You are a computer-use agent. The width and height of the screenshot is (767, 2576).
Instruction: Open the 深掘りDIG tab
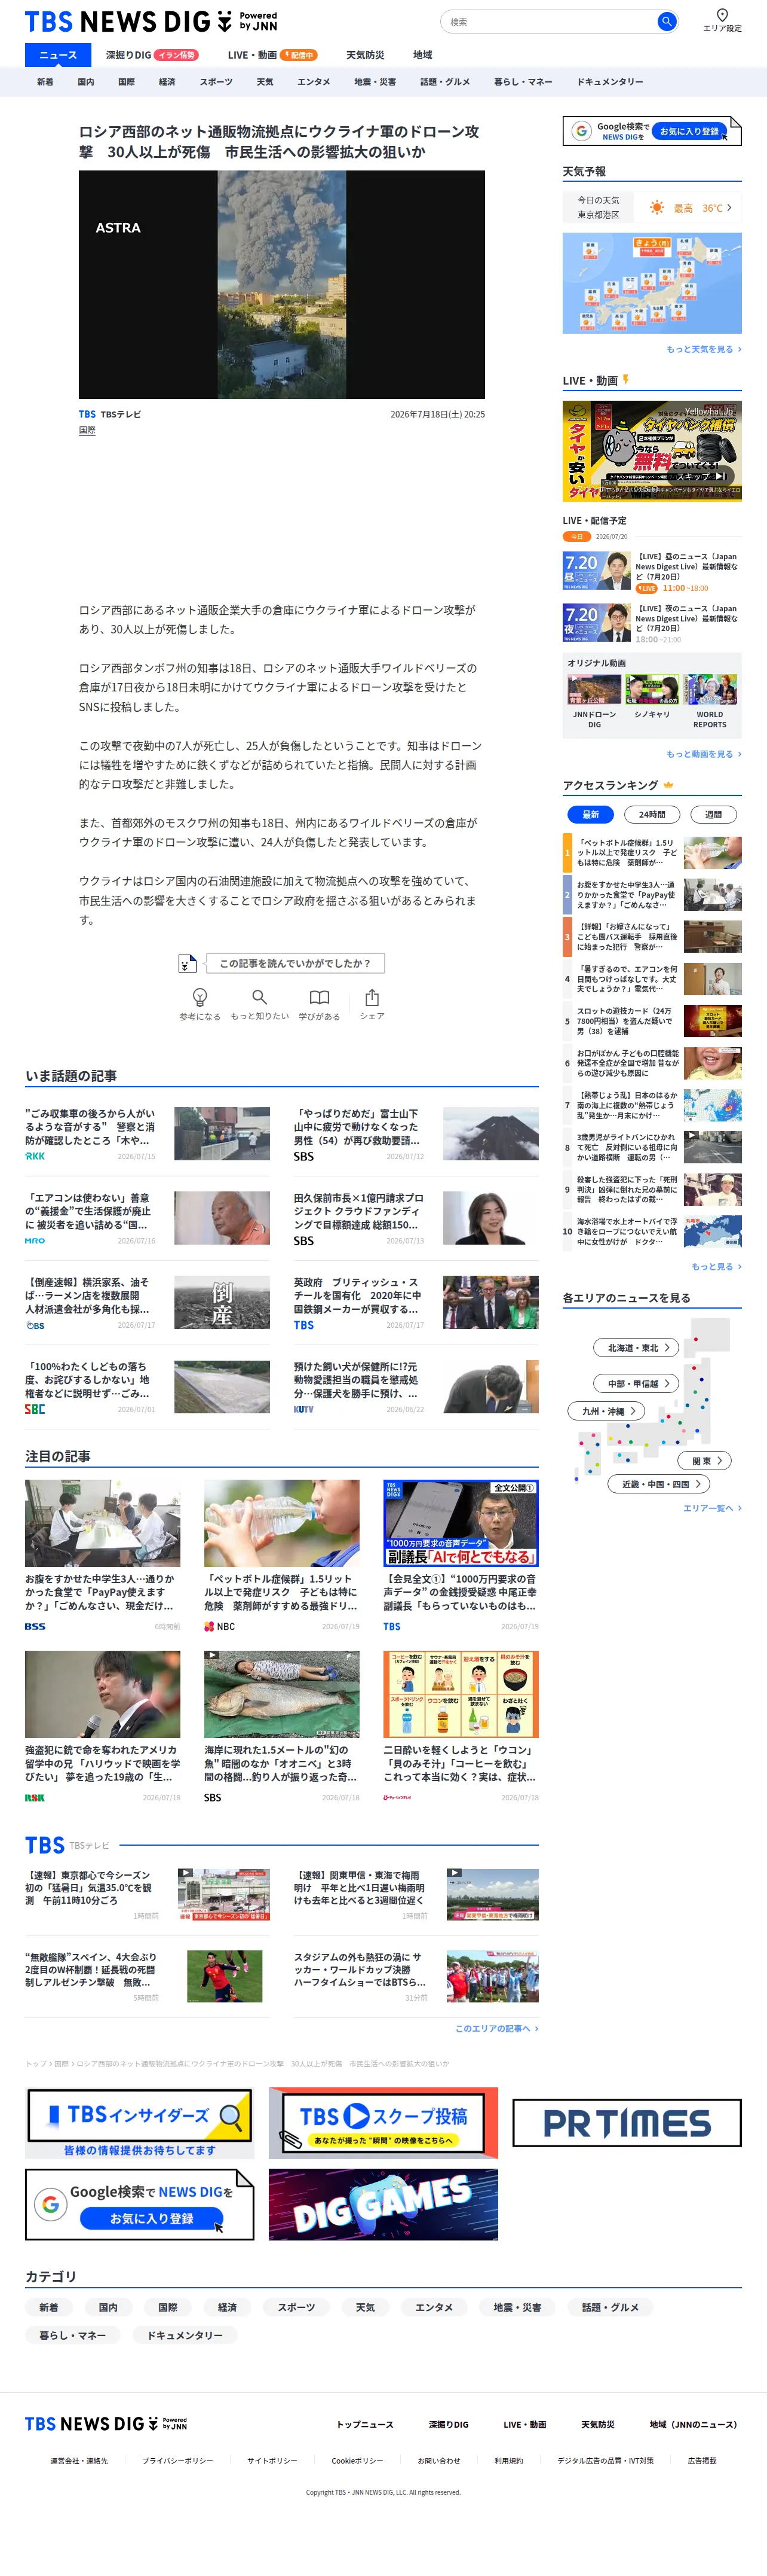pyautogui.click(x=152, y=55)
